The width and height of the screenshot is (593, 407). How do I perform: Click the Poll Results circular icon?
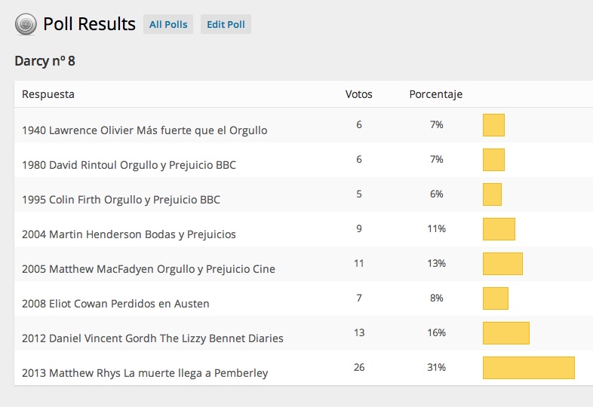coord(26,25)
